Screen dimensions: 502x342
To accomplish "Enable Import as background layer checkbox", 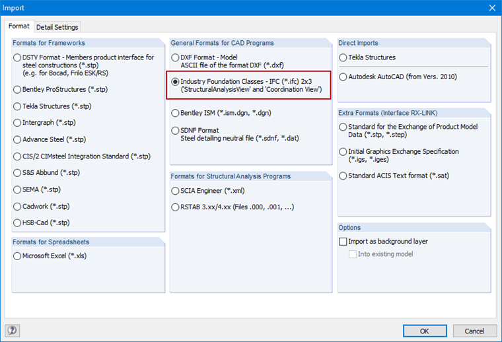I will tap(343, 242).
